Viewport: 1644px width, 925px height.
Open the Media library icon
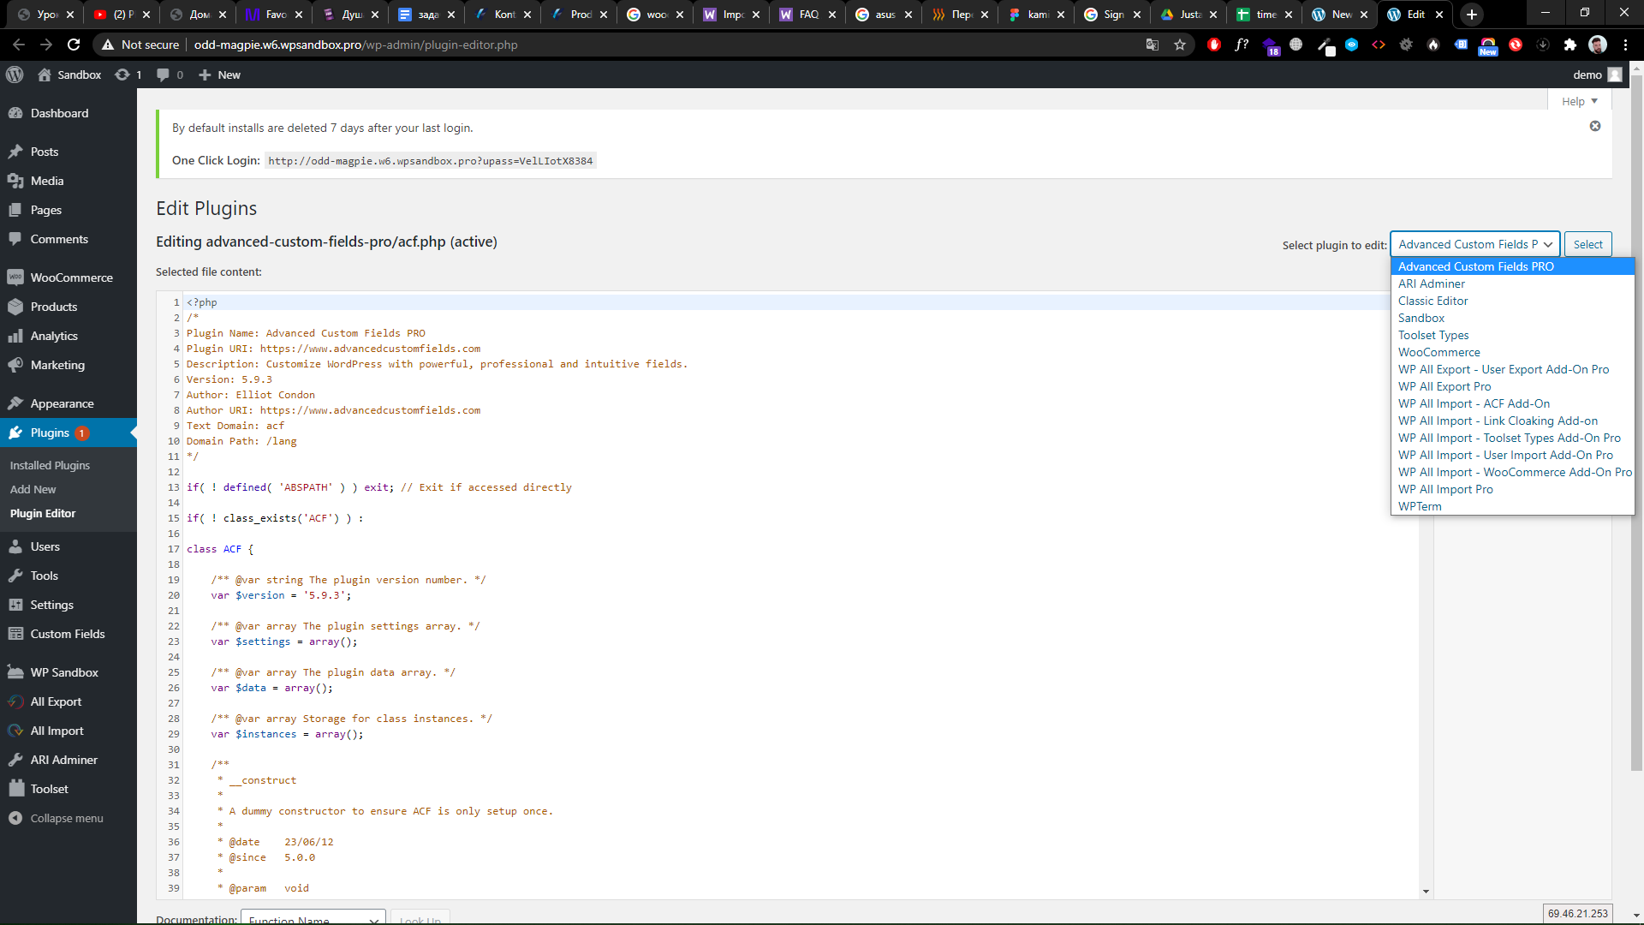pyautogui.click(x=15, y=181)
